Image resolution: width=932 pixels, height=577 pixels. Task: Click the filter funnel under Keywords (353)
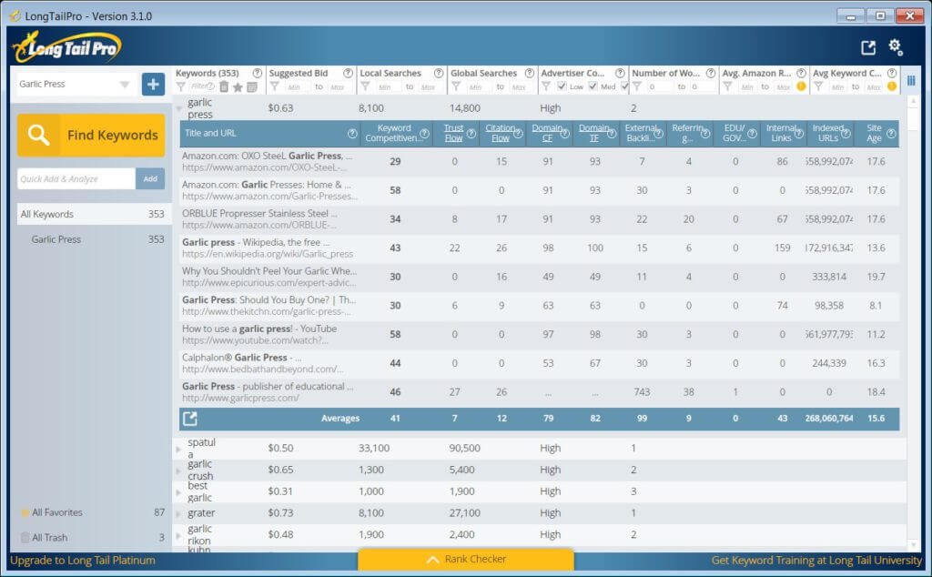pos(181,86)
